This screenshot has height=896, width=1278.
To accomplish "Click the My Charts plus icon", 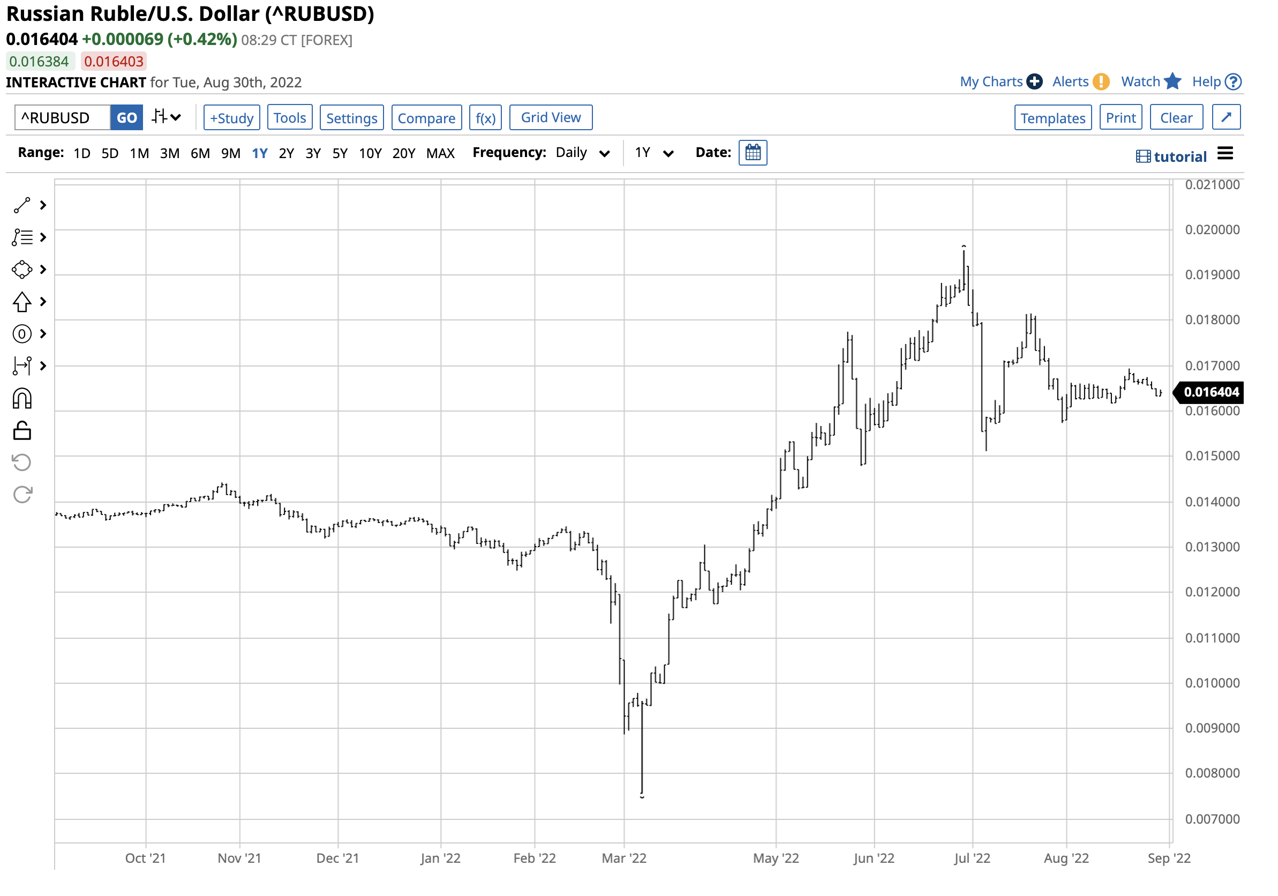I will (1034, 82).
